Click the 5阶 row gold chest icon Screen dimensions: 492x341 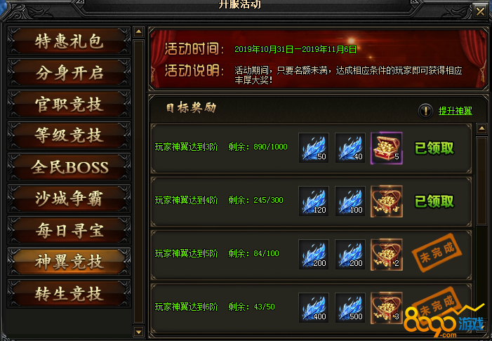click(x=387, y=255)
